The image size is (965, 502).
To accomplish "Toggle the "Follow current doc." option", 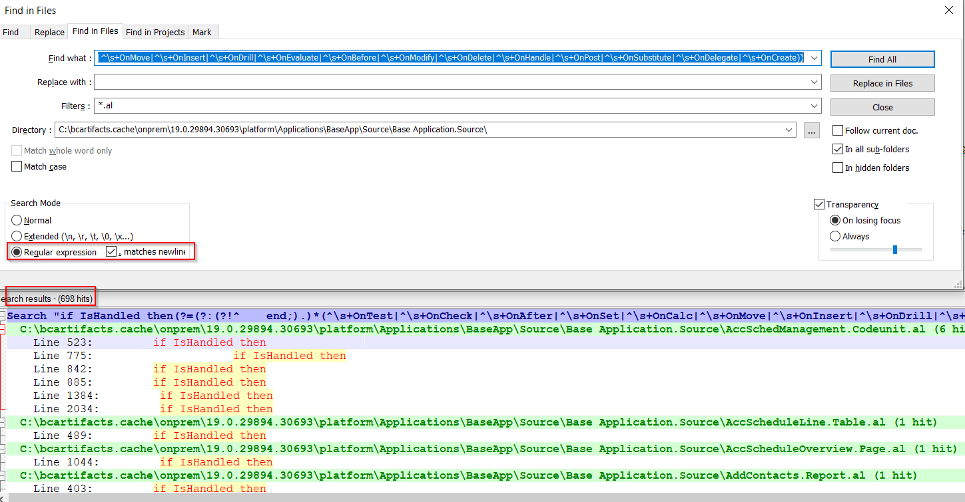I will pos(838,130).
